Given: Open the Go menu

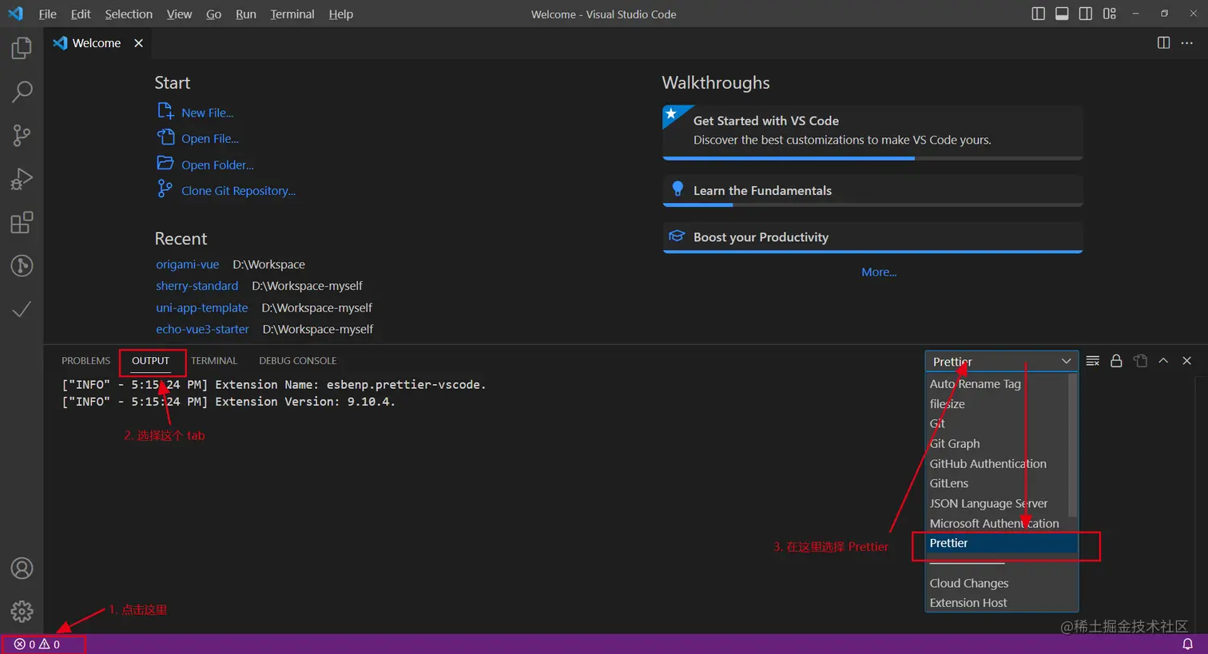Looking at the screenshot, I should (x=213, y=14).
